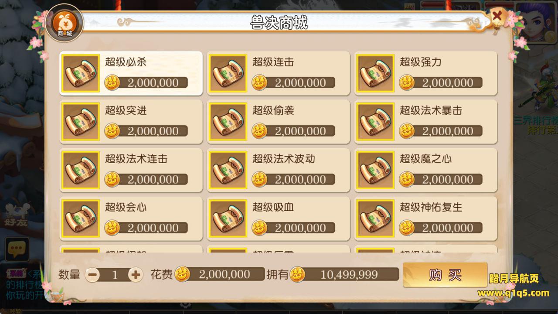Choose the 超级神佑复生 scroll item
Screen dimensions: 558x314
pyautogui.click(x=426, y=218)
